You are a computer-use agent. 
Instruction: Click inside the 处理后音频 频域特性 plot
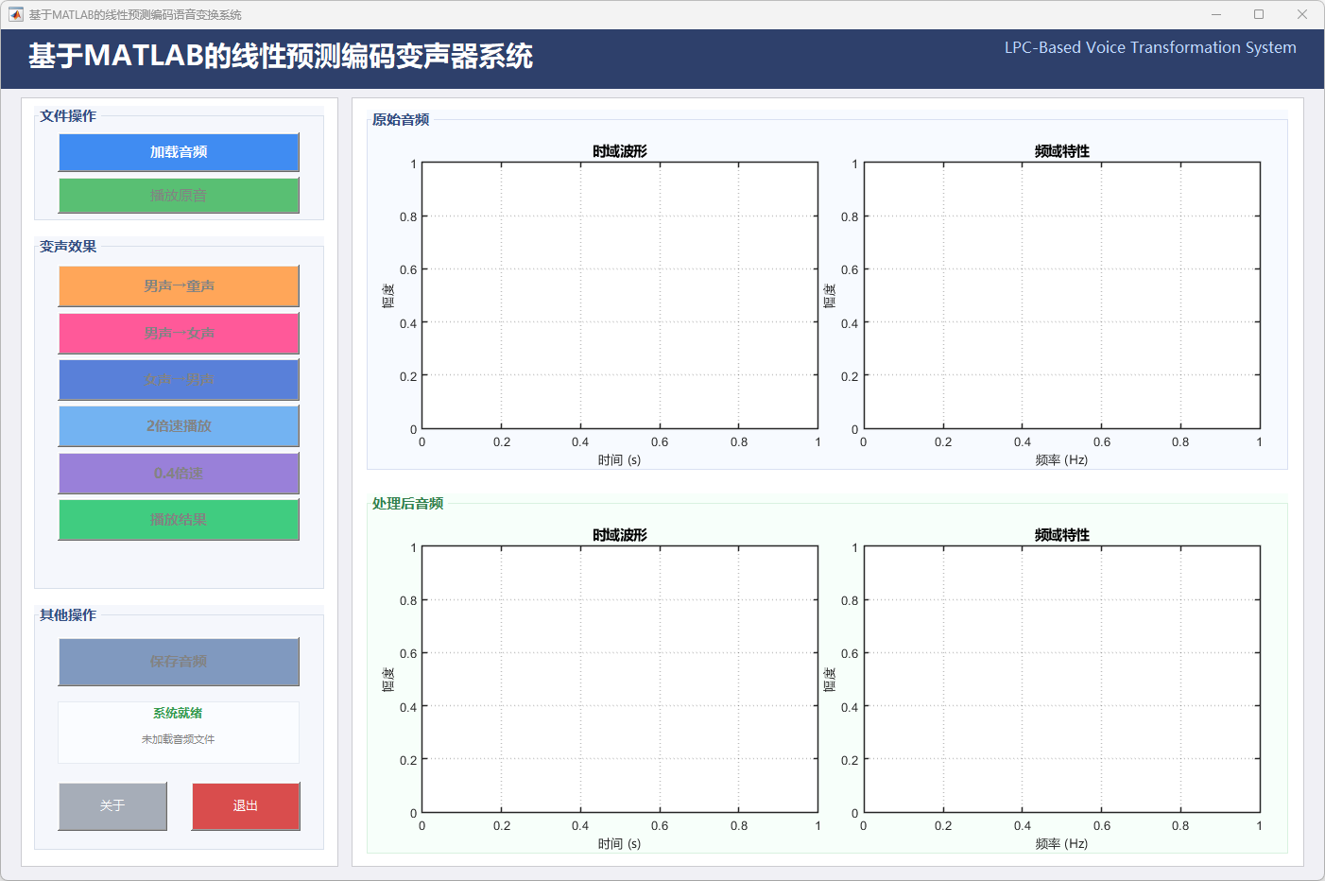(1061, 679)
